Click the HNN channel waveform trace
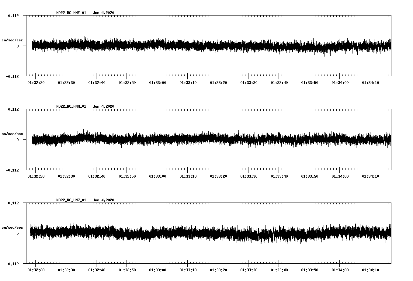The height and width of the screenshot is (281, 413). 211,139
